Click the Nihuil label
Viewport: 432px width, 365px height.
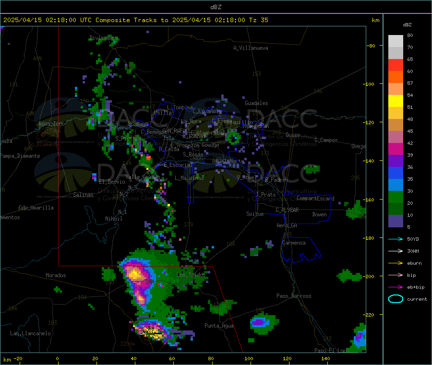click(113, 219)
